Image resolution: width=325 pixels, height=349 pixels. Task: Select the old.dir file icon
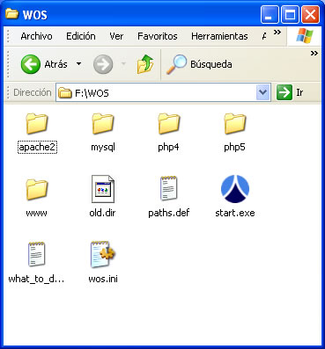coord(103,189)
